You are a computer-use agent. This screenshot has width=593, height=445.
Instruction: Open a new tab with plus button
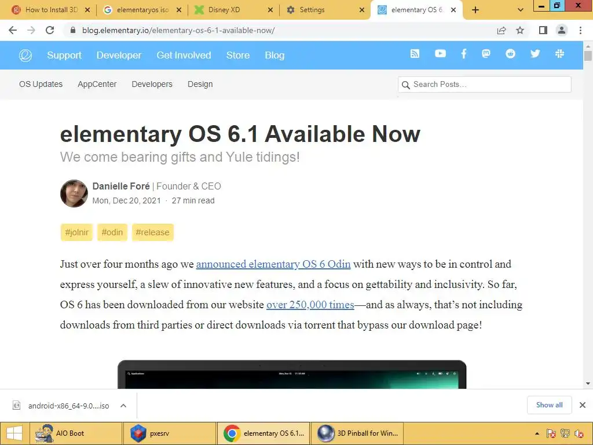pyautogui.click(x=475, y=10)
